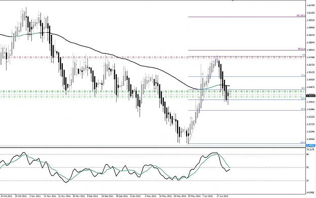Click the 24 Oct 2011 date label
The image size is (316, 198).
tap(21, 196)
